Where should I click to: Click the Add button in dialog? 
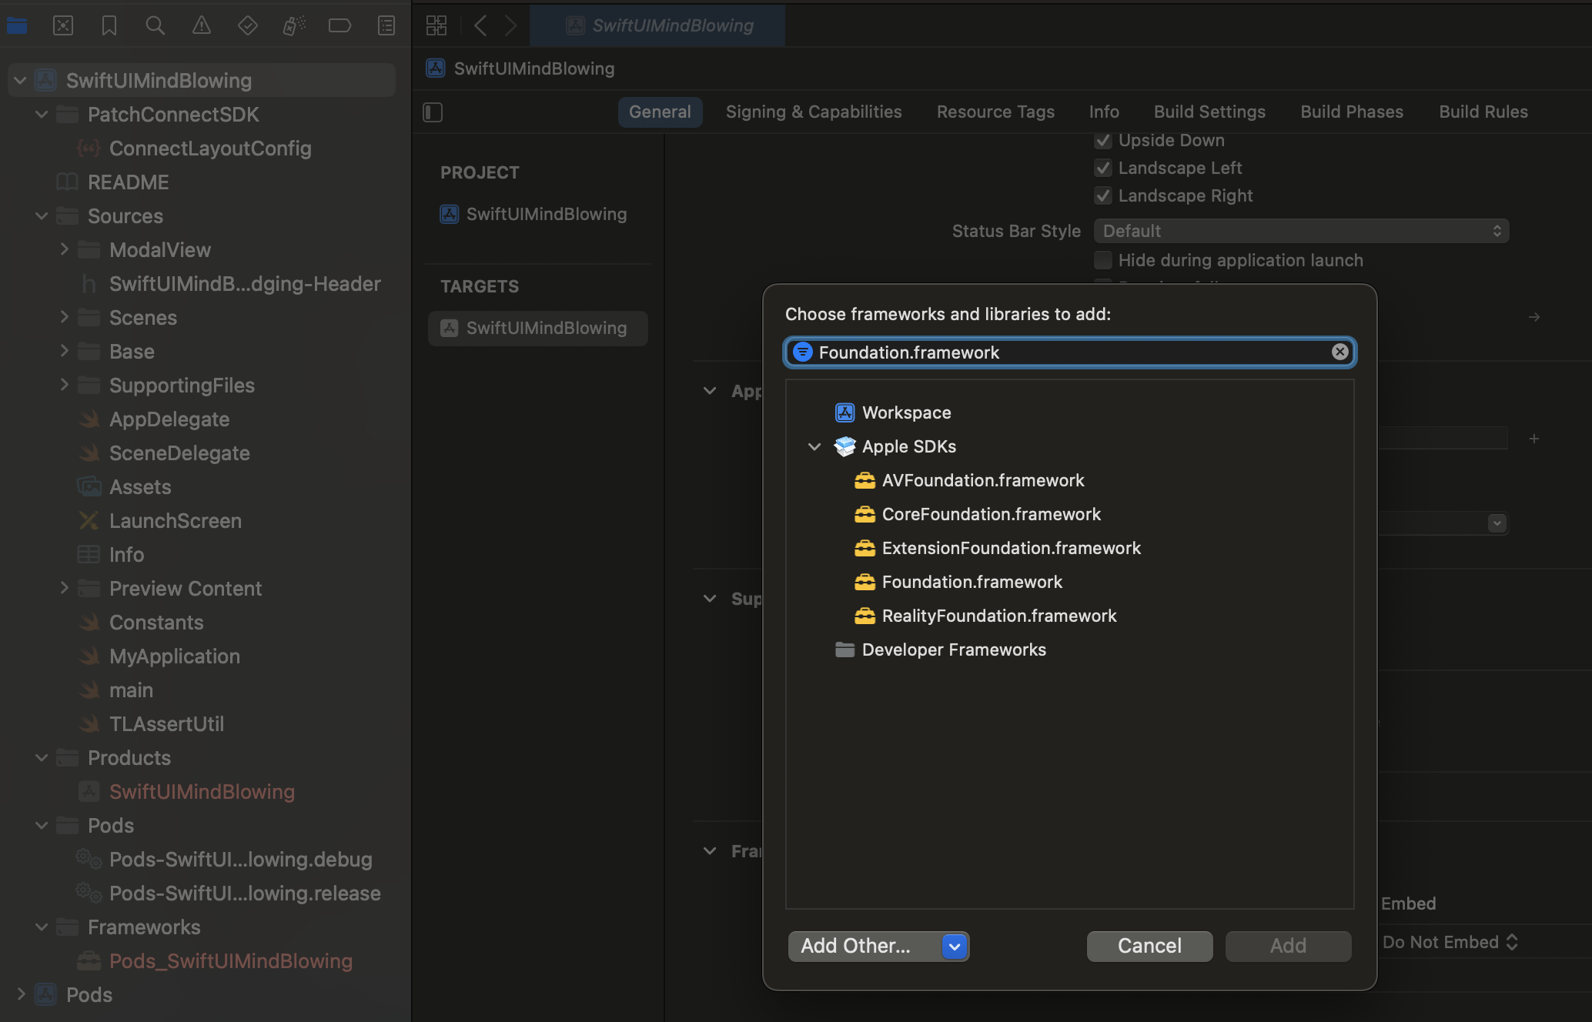(x=1288, y=946)
